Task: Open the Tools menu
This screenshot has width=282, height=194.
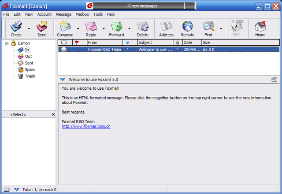Action: (x=98, y=15)
